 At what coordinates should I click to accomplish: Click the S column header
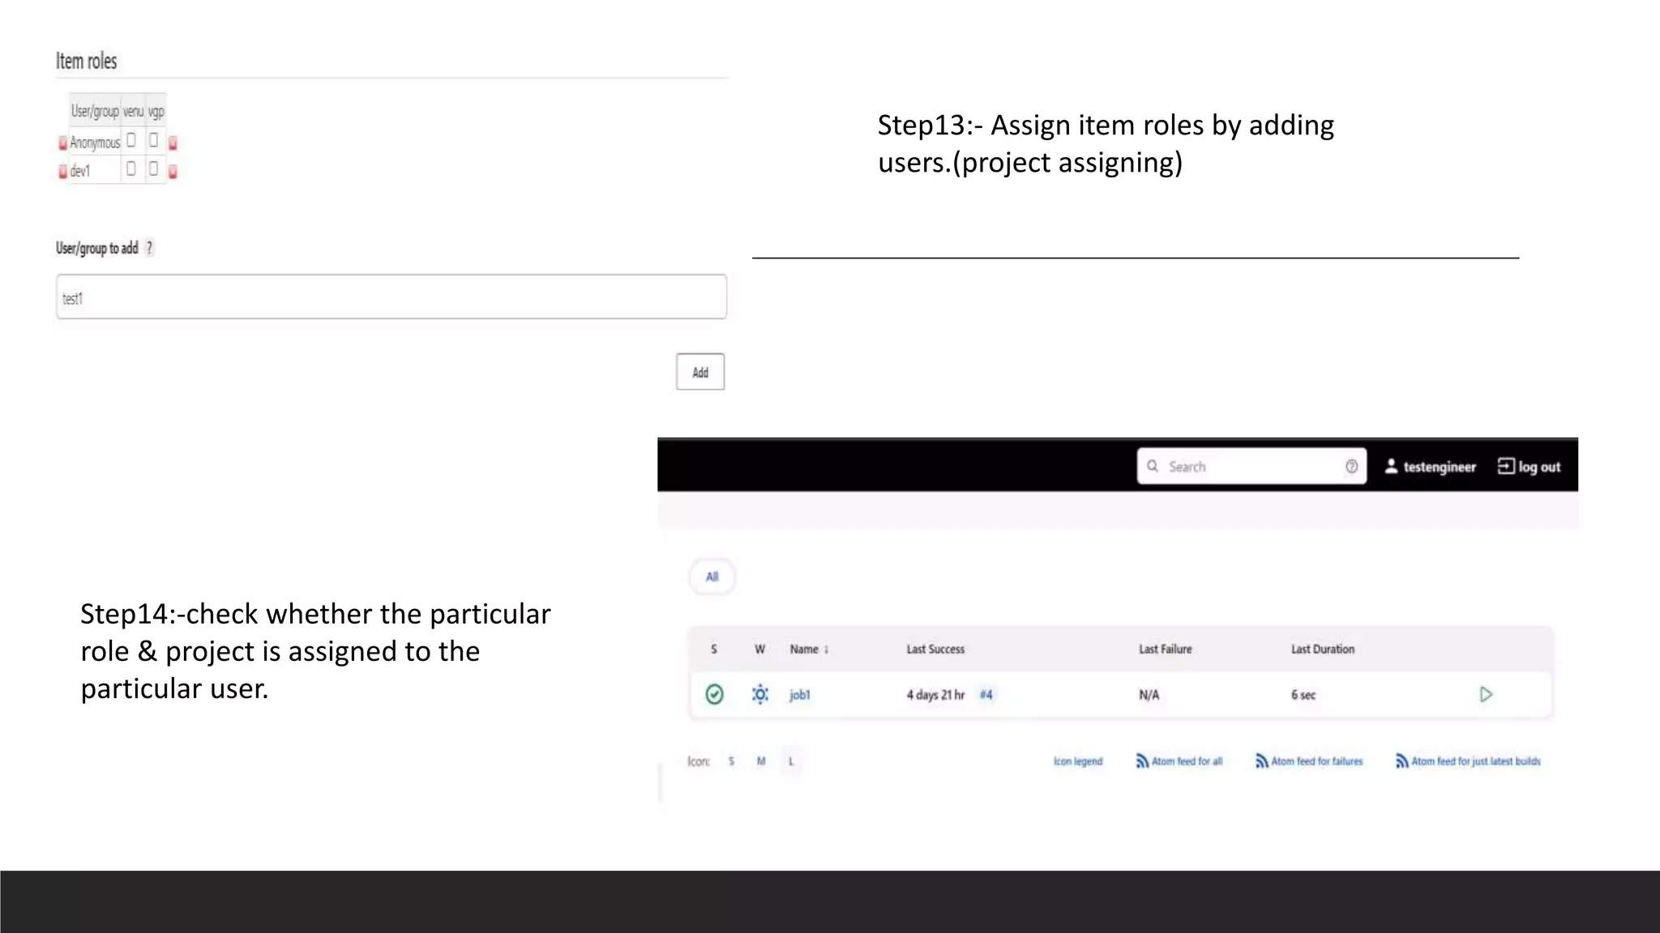point(714,649)
